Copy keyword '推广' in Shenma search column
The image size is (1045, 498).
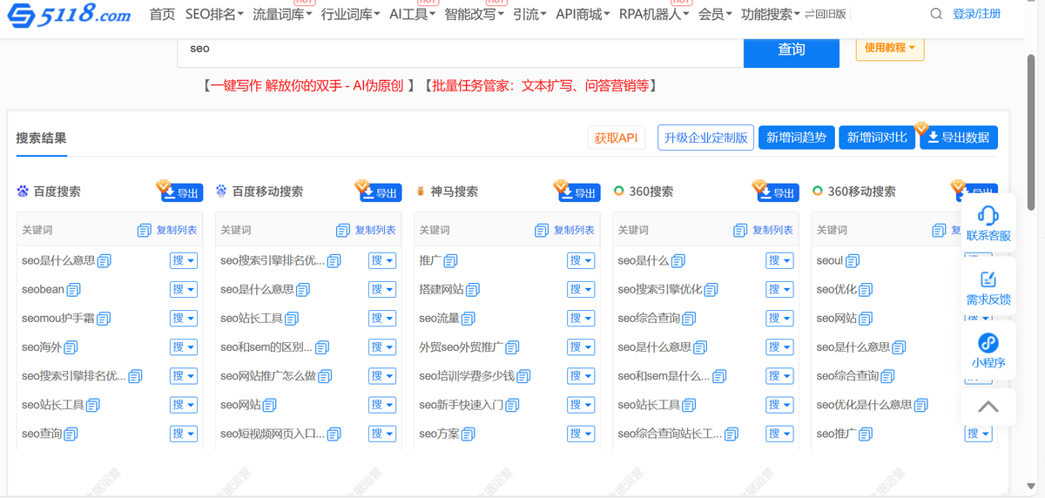(x=450, y=260)
